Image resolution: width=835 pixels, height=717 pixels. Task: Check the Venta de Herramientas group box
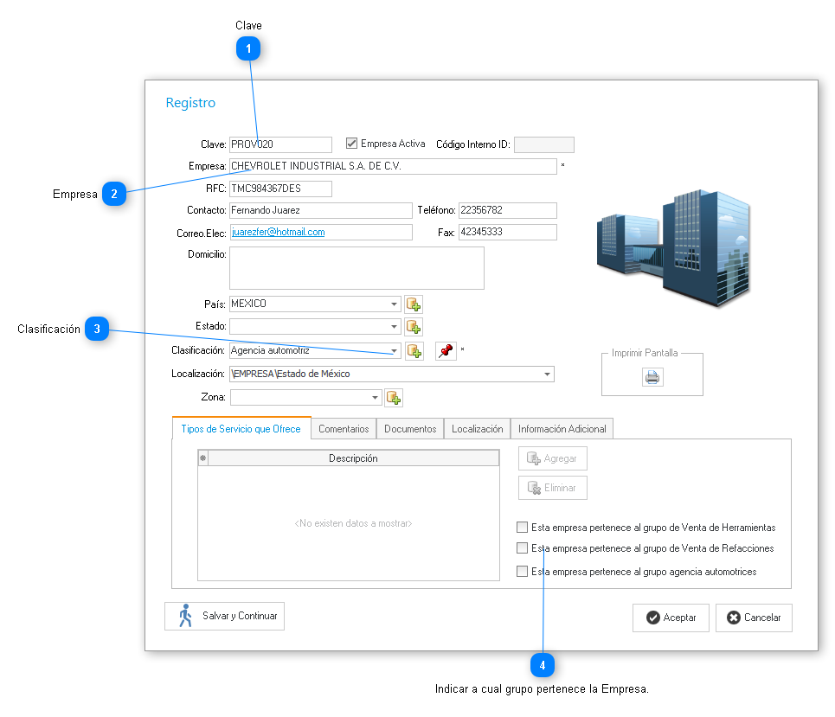[x=522, y=527]
